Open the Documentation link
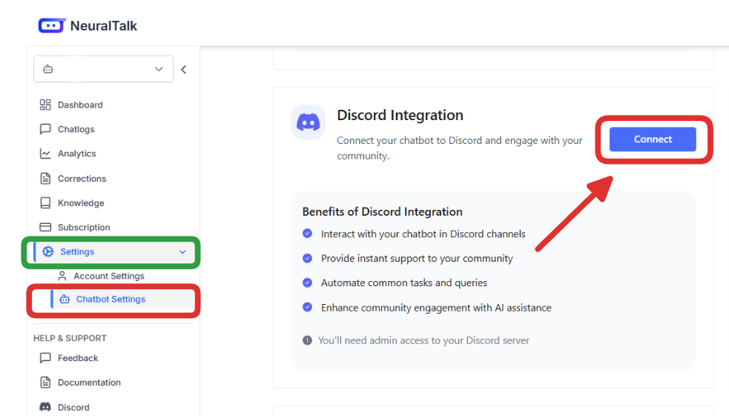Image resolution: width=729 pixels, height=416 pixels. tap(89, 383)
